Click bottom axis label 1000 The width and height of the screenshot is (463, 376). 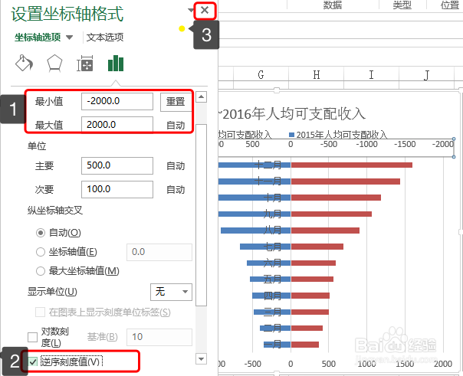click(366, 364)
